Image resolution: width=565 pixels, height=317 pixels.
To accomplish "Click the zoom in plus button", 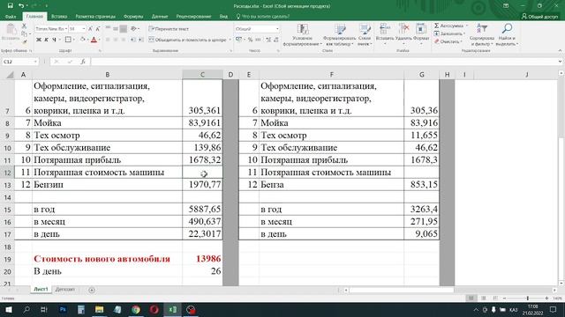I will [x=546, y=299].
